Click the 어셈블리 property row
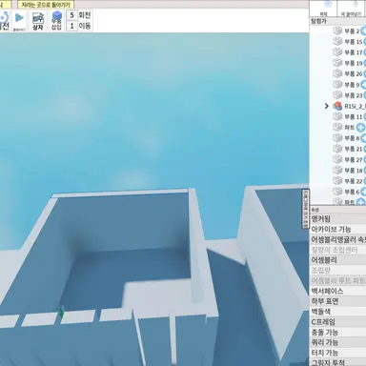This screenshot has height=366, width=366. (337, 260)
